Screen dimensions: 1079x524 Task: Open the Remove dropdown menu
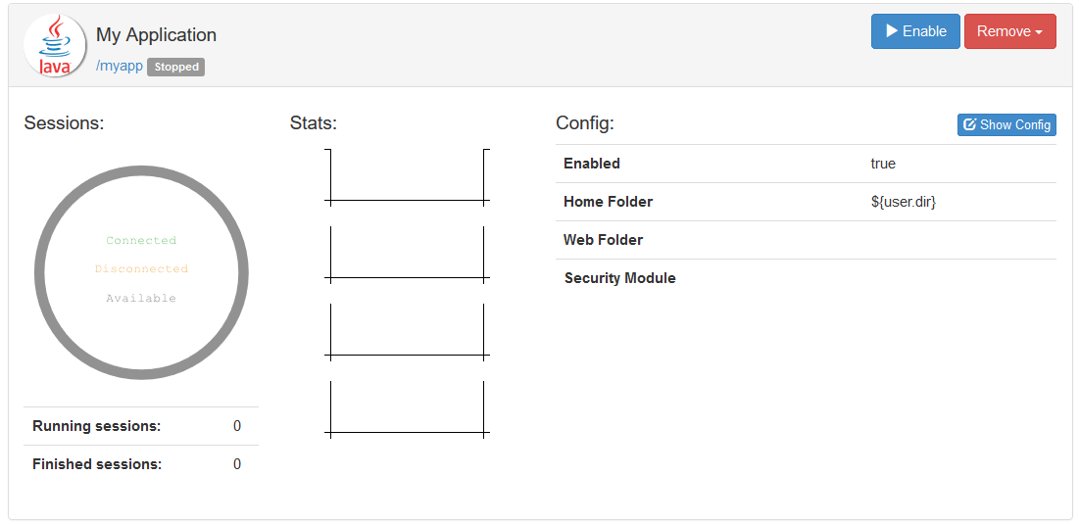tap(1009, 31)
